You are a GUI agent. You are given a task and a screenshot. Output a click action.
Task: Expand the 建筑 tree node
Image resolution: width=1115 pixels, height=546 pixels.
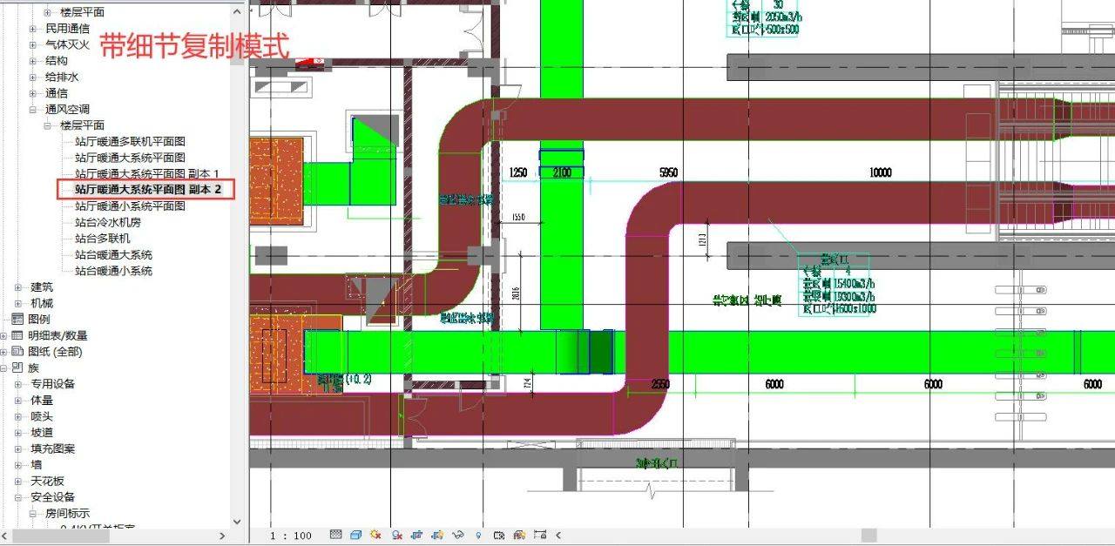pos(18,286)
